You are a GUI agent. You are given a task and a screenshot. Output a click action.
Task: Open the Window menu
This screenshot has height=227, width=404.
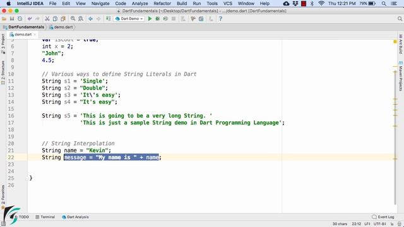[246, 3]
